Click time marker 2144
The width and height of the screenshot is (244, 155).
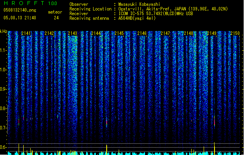coord(96,33)
